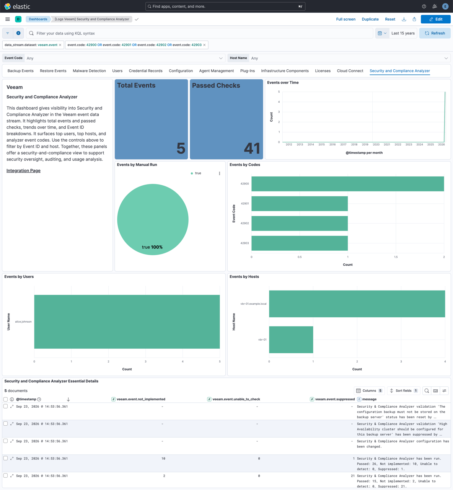Check the row with Passed: 15
453x490 pixels.
pos(5,475)
